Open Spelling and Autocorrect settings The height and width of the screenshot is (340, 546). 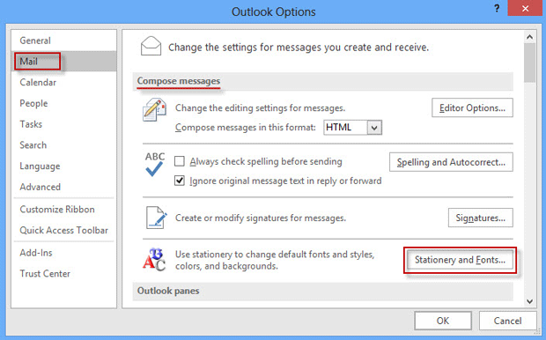tap(451, 162)
